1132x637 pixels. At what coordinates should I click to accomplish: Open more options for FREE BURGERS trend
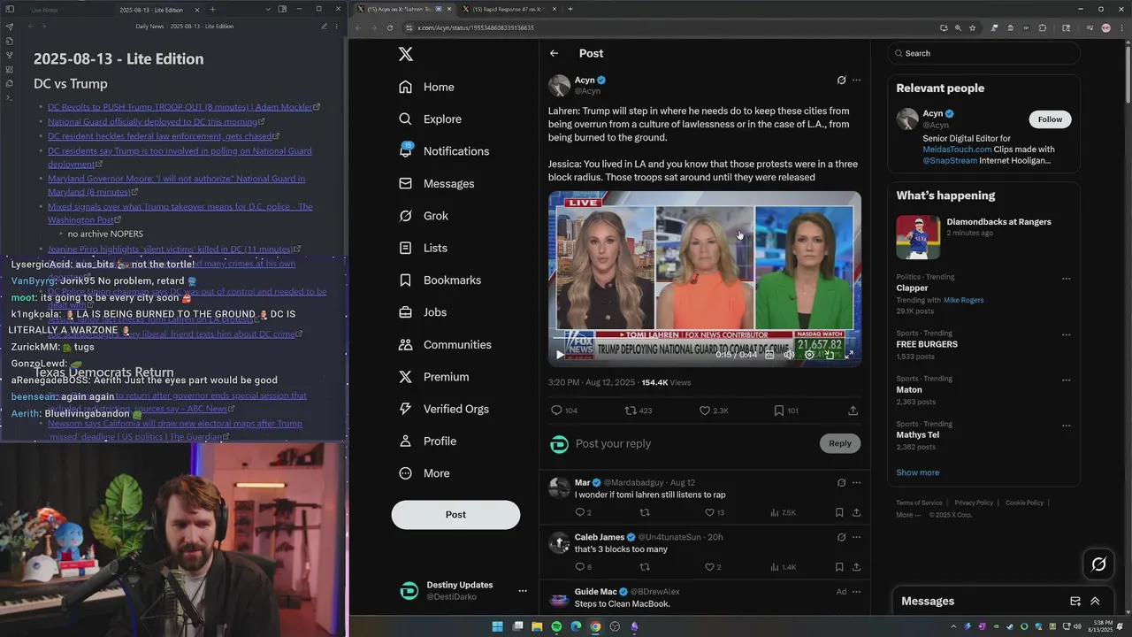point(1066,334)
